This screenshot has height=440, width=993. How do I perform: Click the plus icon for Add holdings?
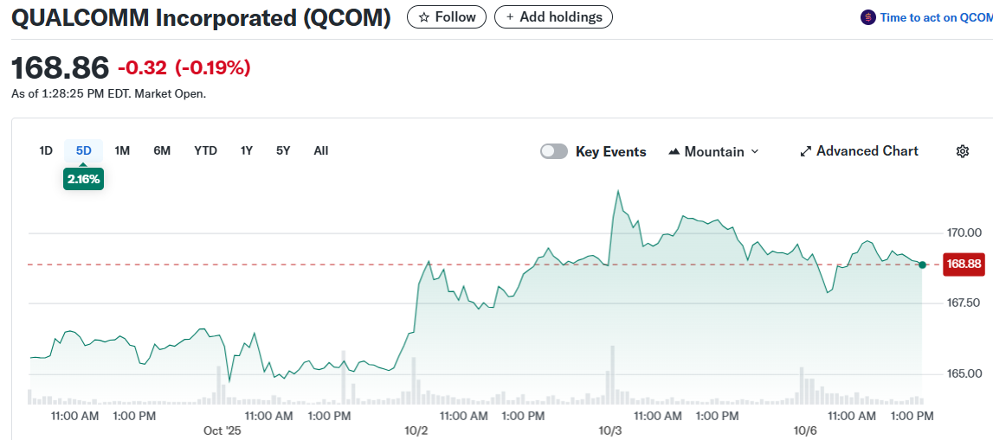click(x=510, y=17)
